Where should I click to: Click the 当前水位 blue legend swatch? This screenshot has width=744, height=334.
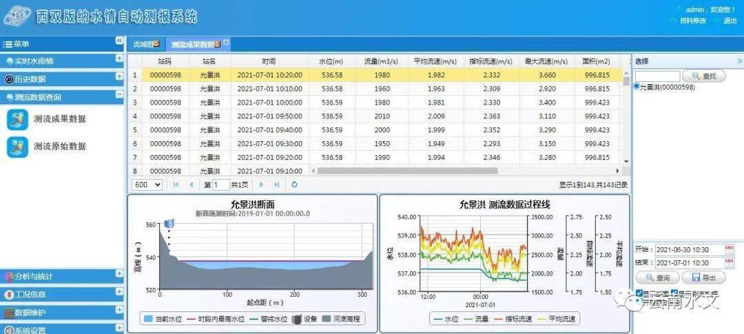(x=147, y=319)
